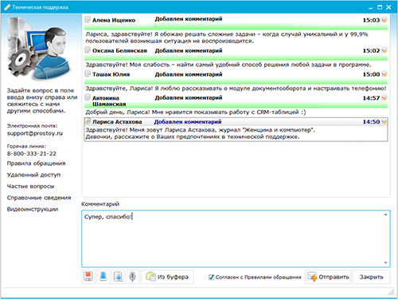The height and width of the screenshot is (300, 398).
Task: Open the Правила обращения link
Action: (36, 164)
